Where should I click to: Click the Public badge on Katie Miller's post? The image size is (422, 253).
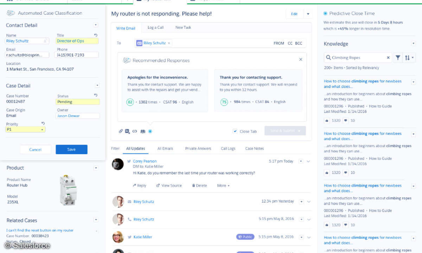pos(245,237)
